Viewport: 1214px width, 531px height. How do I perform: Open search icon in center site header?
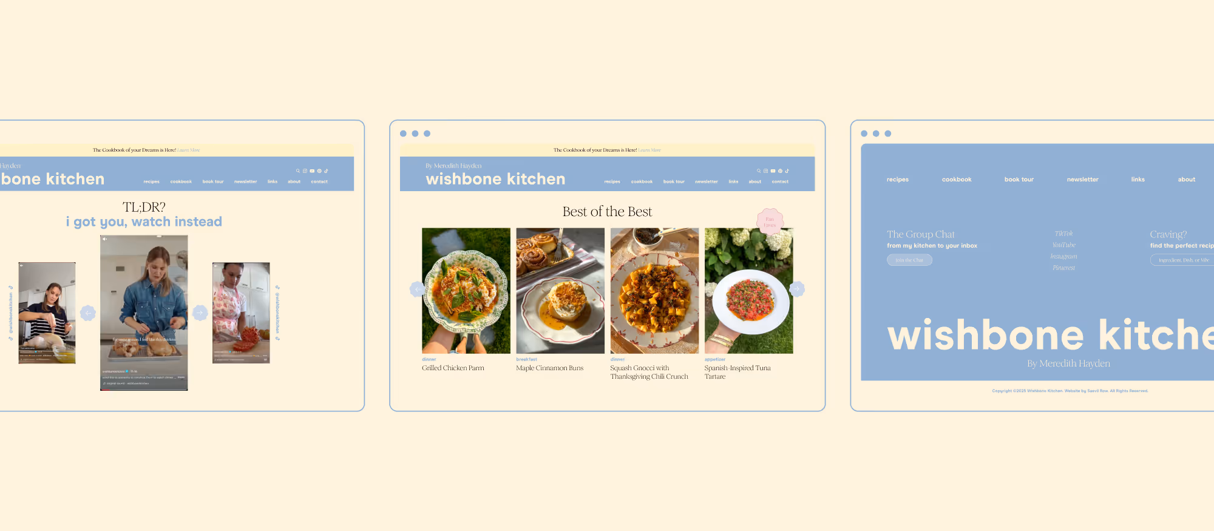759,171
